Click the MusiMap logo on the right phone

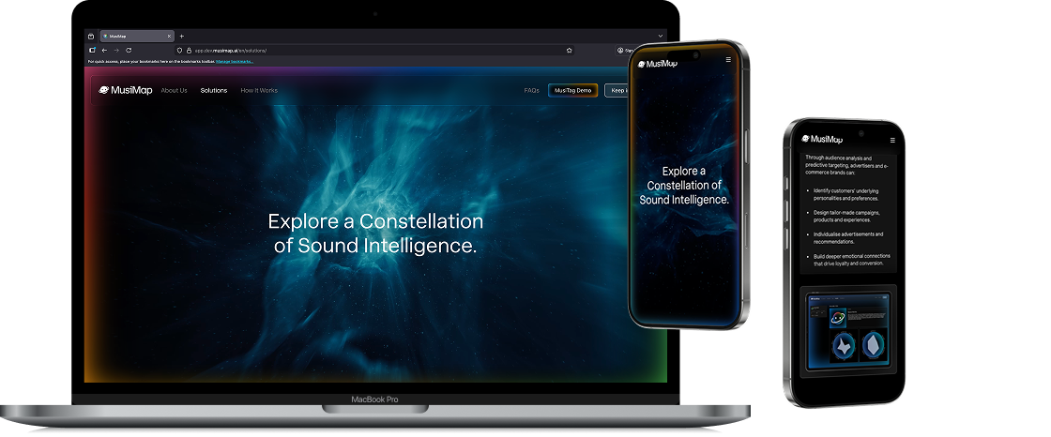(822, 140)
